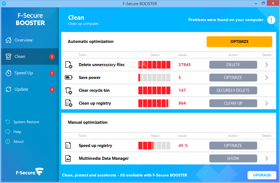Click CLEAN UP for registry
Image resolution: width=280 pixels, height=183 pixels.
click(x=233, y=103)
